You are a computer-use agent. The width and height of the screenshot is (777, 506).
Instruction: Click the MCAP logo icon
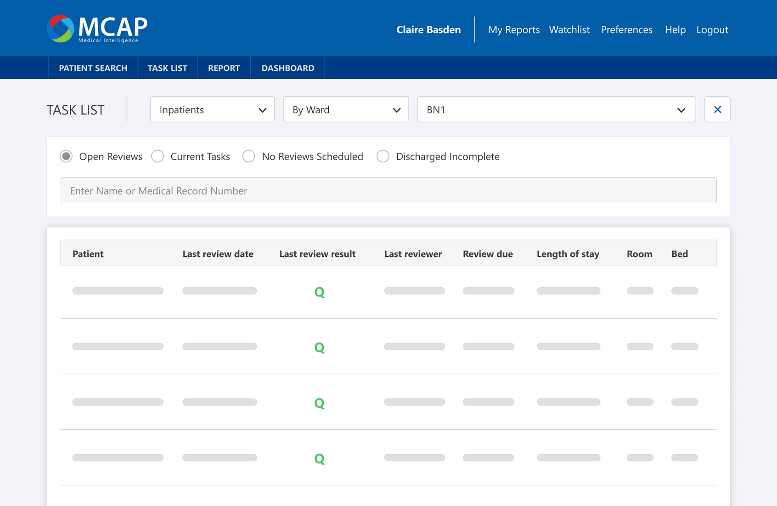pyautogui.click(x=60, y=28)
